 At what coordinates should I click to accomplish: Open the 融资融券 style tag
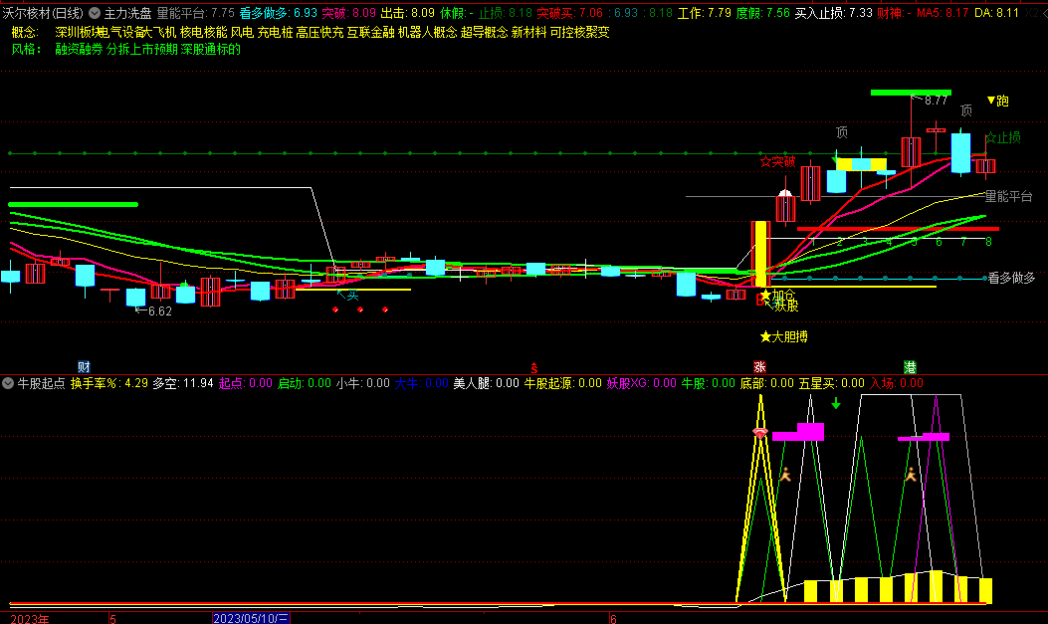click(x=79, y=50)
